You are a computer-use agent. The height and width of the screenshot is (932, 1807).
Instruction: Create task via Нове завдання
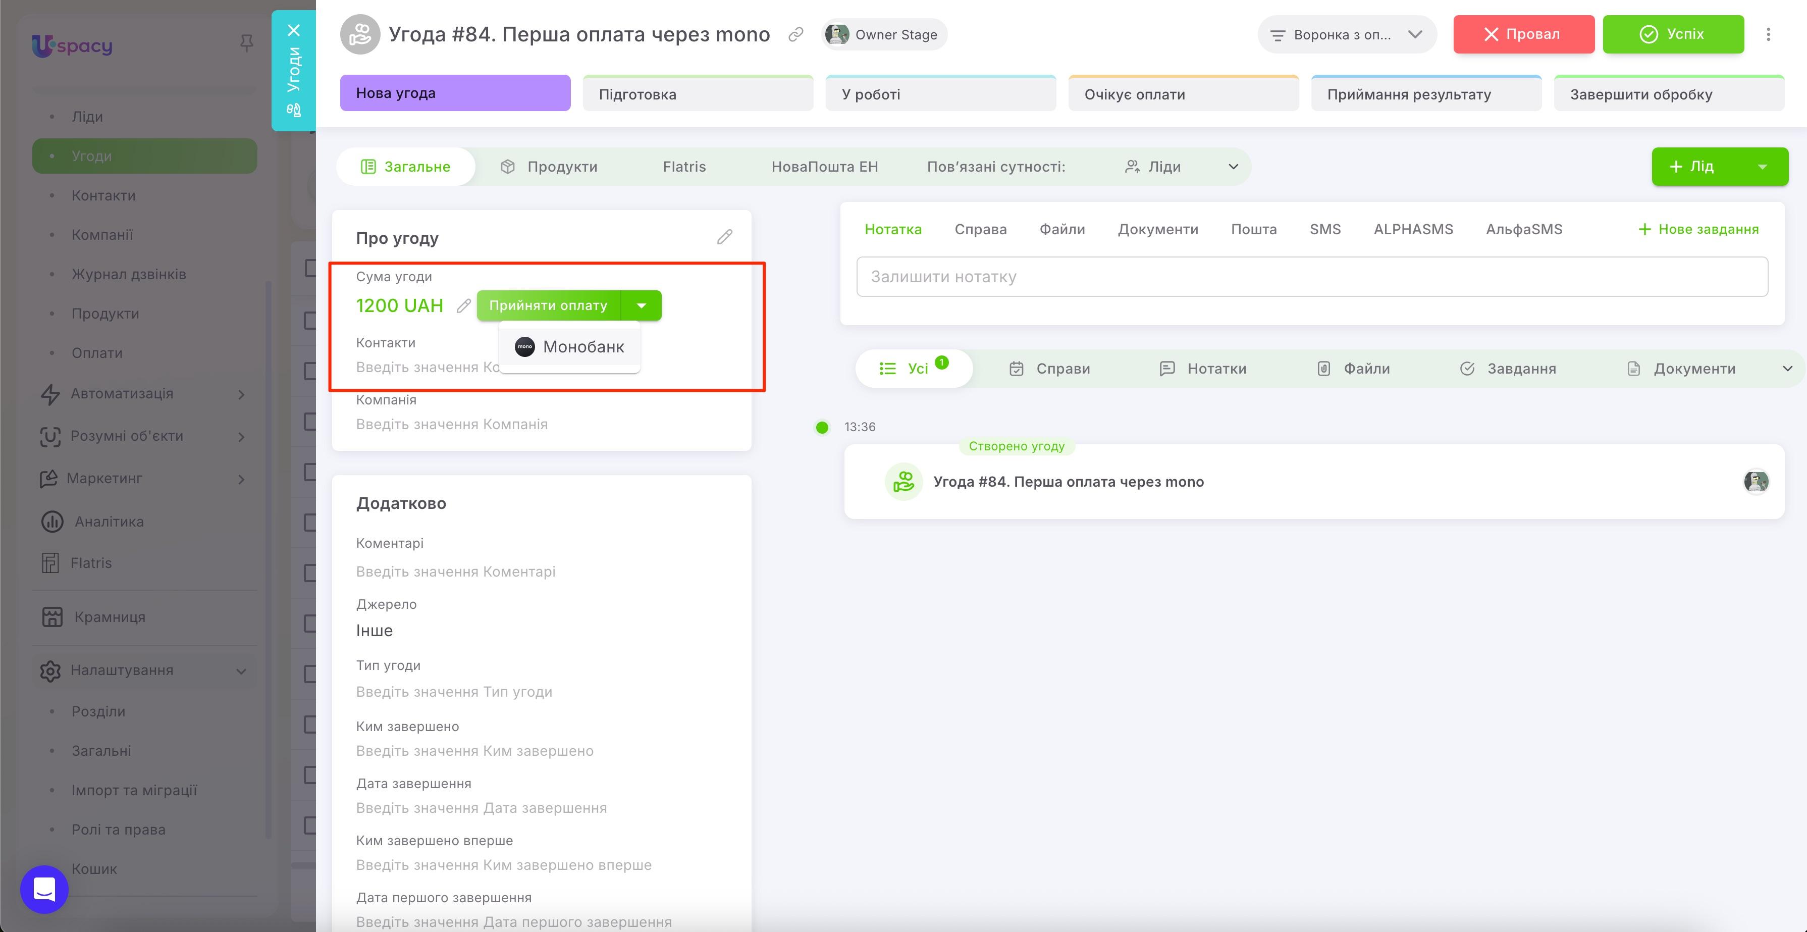click(x=1698, y=229)
